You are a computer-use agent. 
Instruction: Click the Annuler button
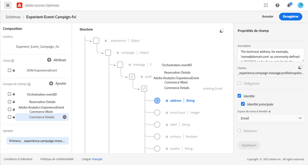pyautogui.click(x=267, y=16)
